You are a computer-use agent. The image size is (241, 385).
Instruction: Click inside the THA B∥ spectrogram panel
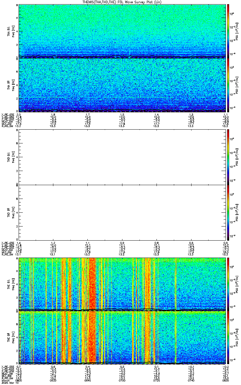click(122, 84)
